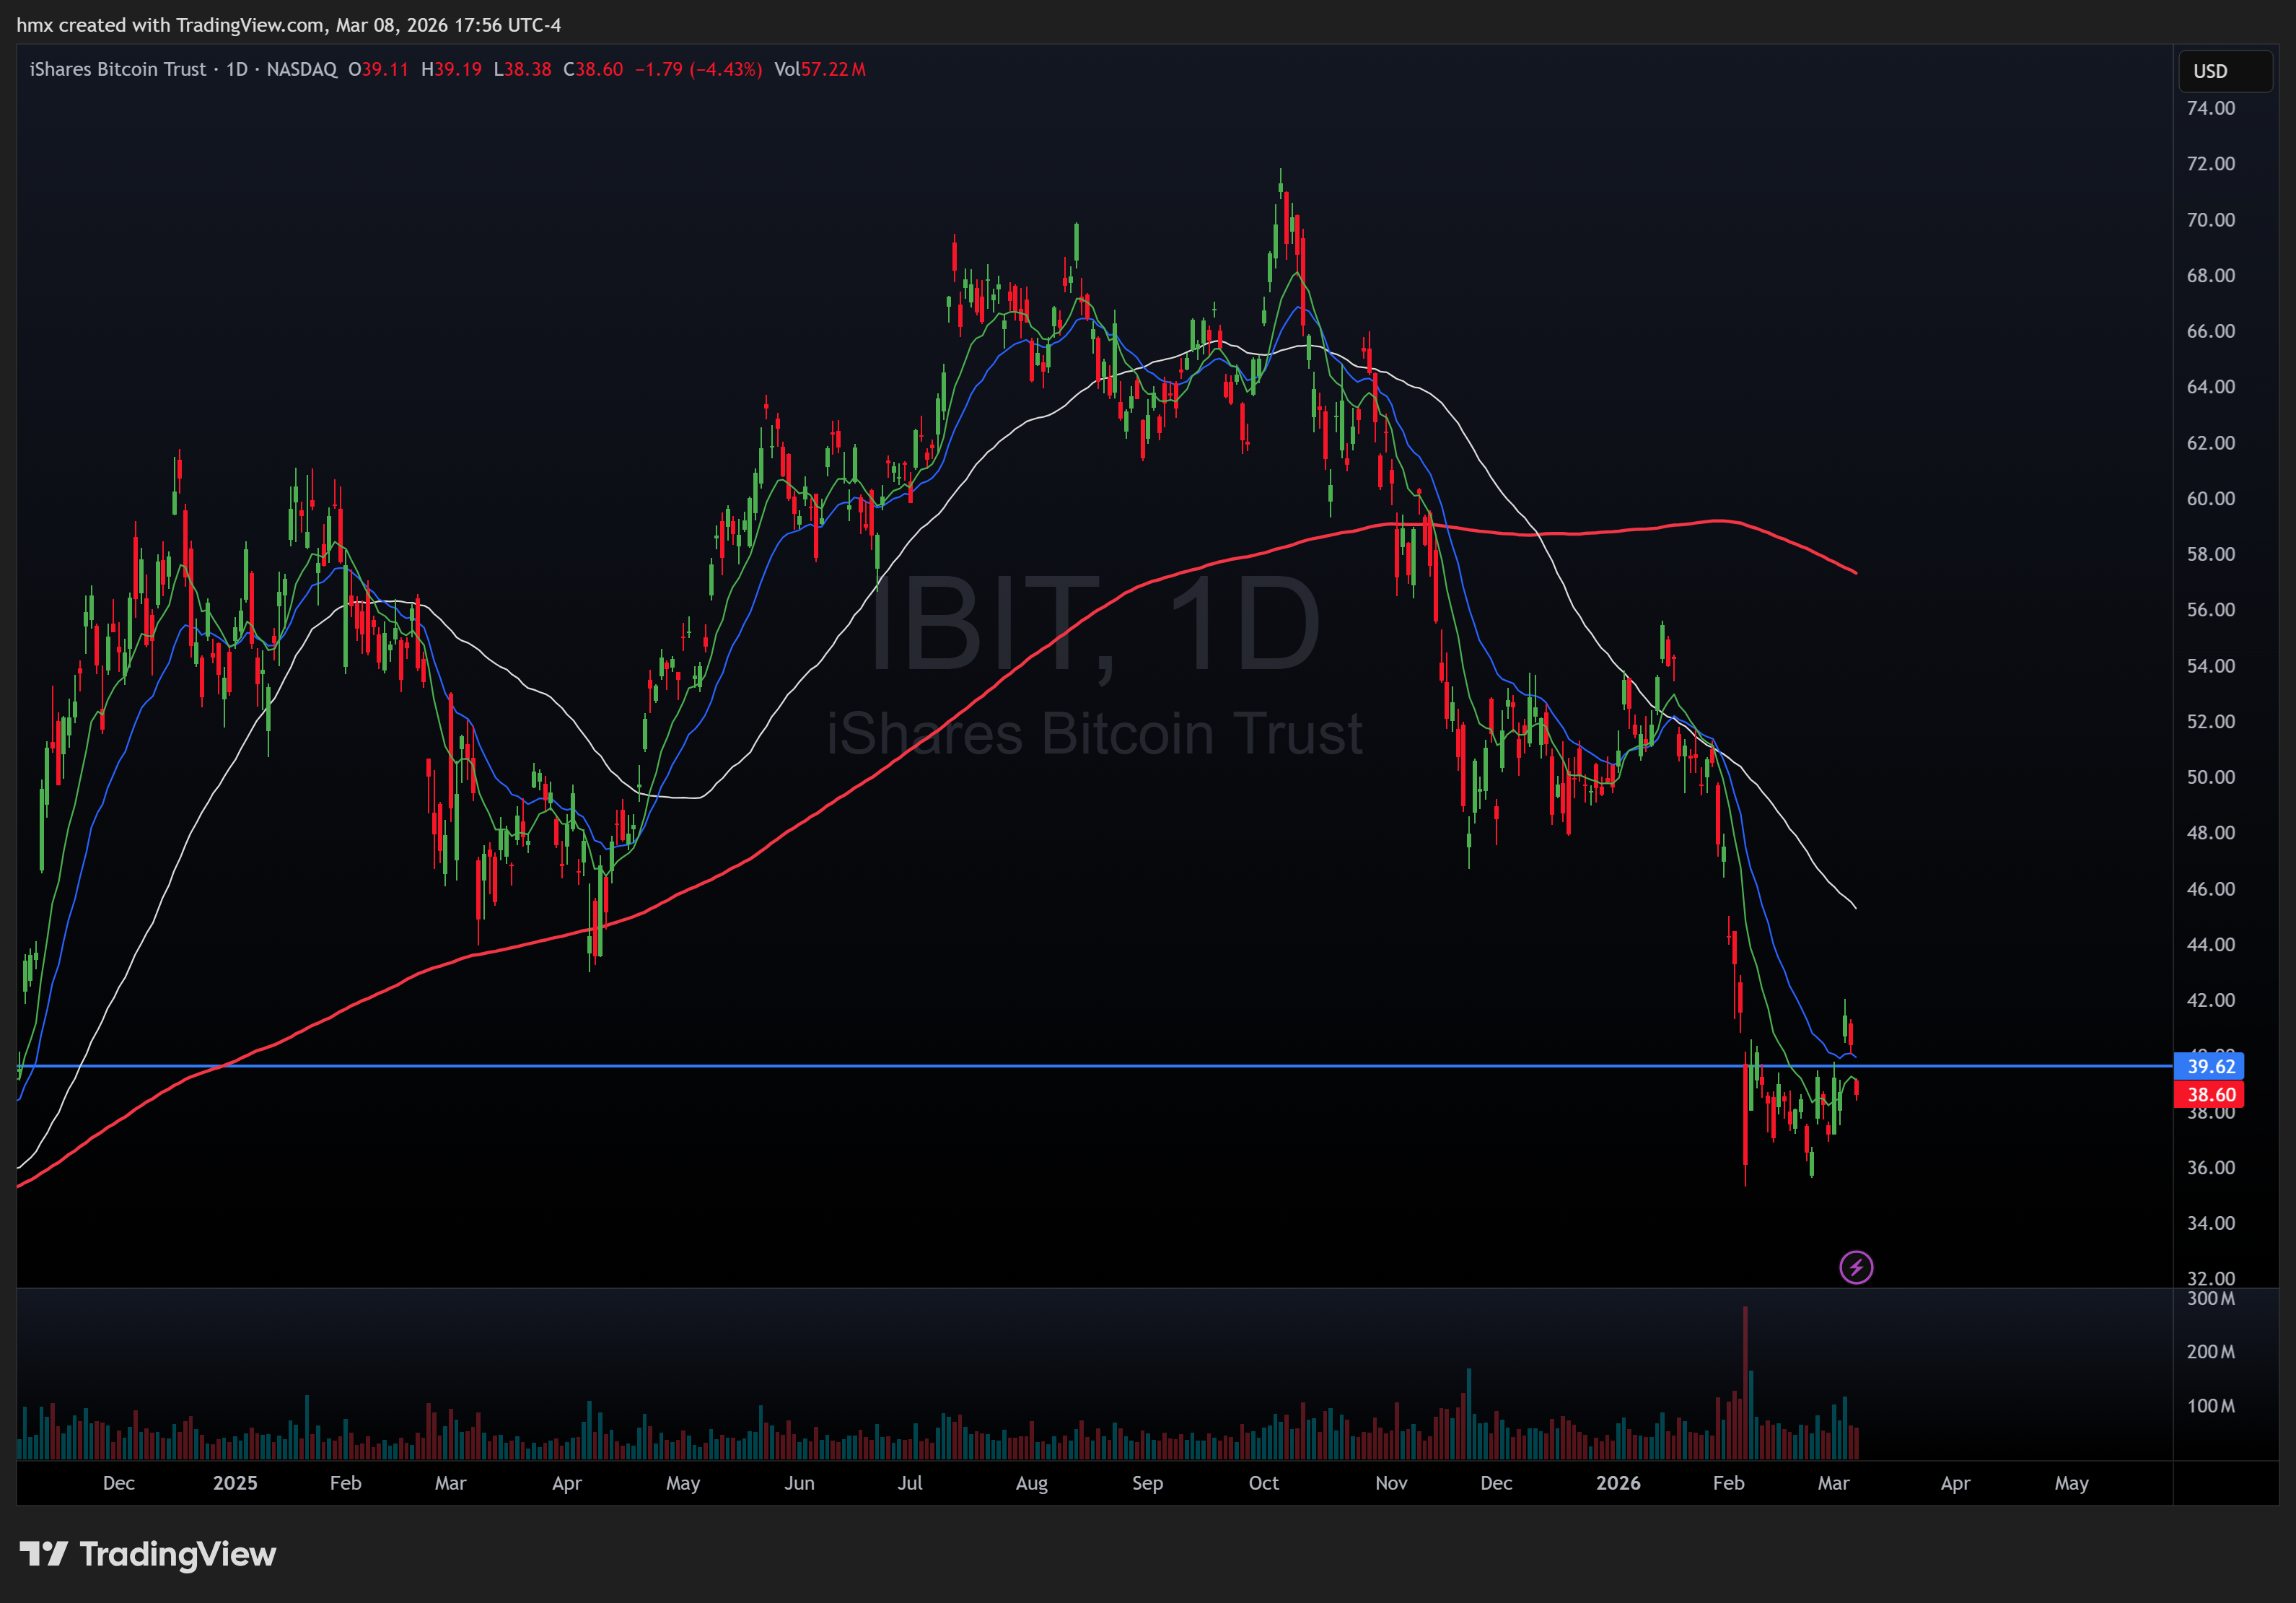Select the iShares Bitcoin Trust symbol title

[117, 69]
